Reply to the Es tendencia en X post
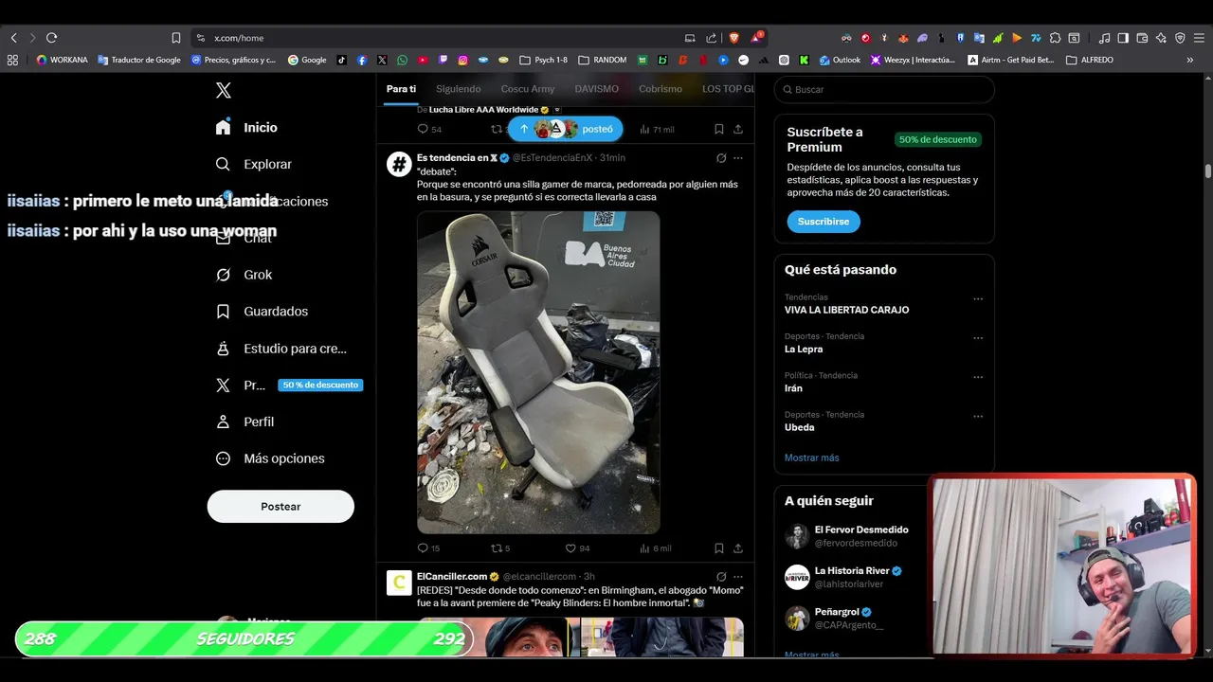Screen dimensions: 1213x682 click(x=429, y=548)
